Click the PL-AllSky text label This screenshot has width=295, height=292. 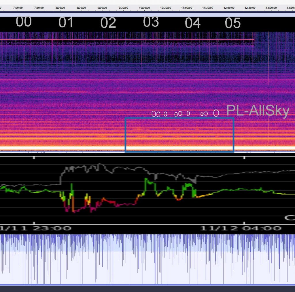pos(257,111)
